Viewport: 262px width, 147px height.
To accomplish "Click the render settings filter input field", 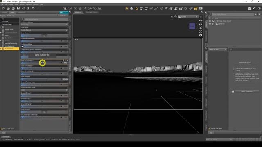I will (46, 20).
